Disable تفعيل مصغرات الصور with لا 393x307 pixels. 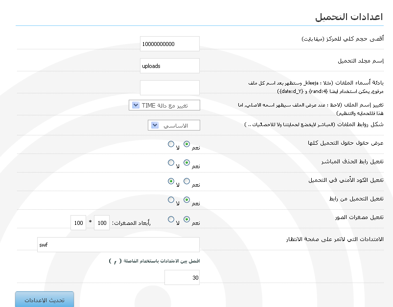170,219
